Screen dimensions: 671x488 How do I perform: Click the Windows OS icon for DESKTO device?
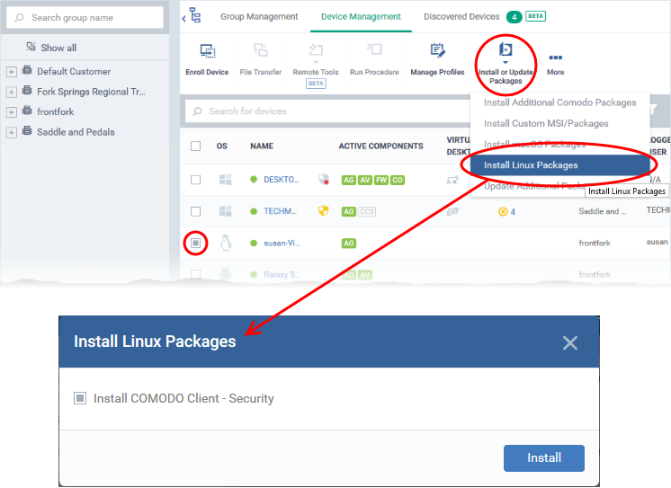click(226, 180)
